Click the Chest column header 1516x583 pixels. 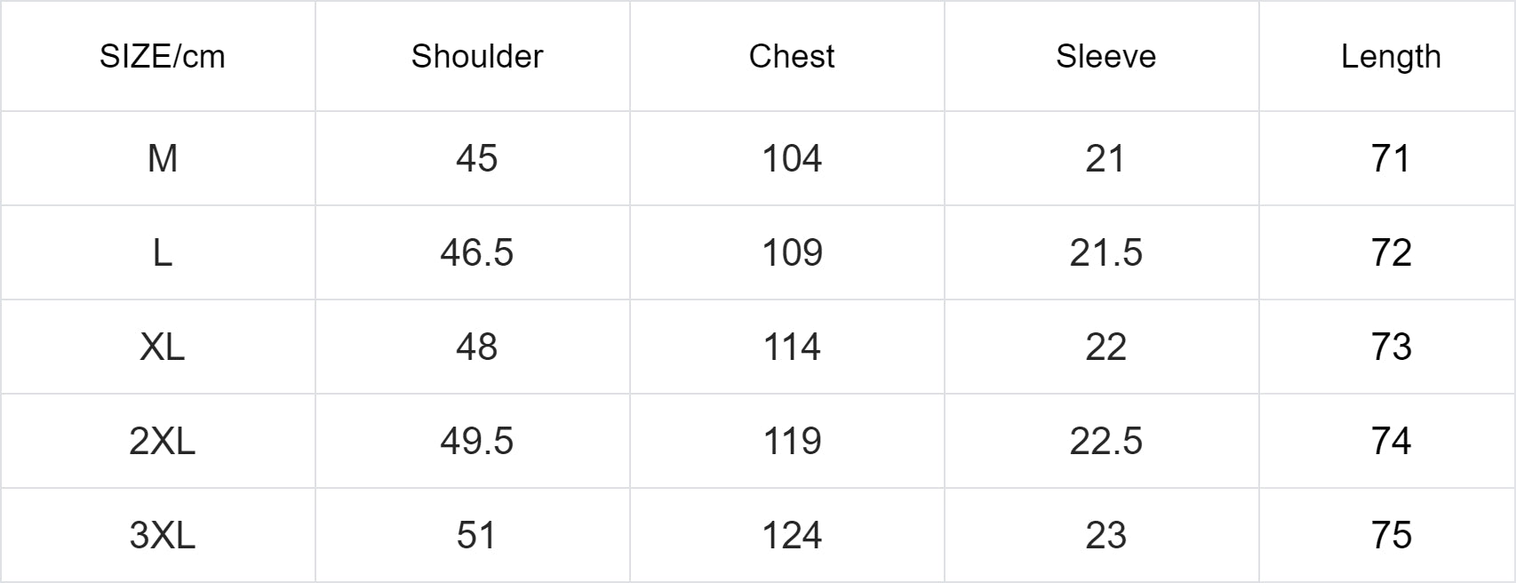(x=791, y=57)
